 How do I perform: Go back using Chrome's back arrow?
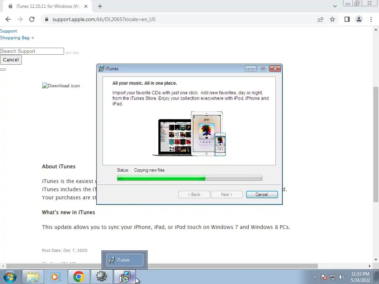coord(8,19)
